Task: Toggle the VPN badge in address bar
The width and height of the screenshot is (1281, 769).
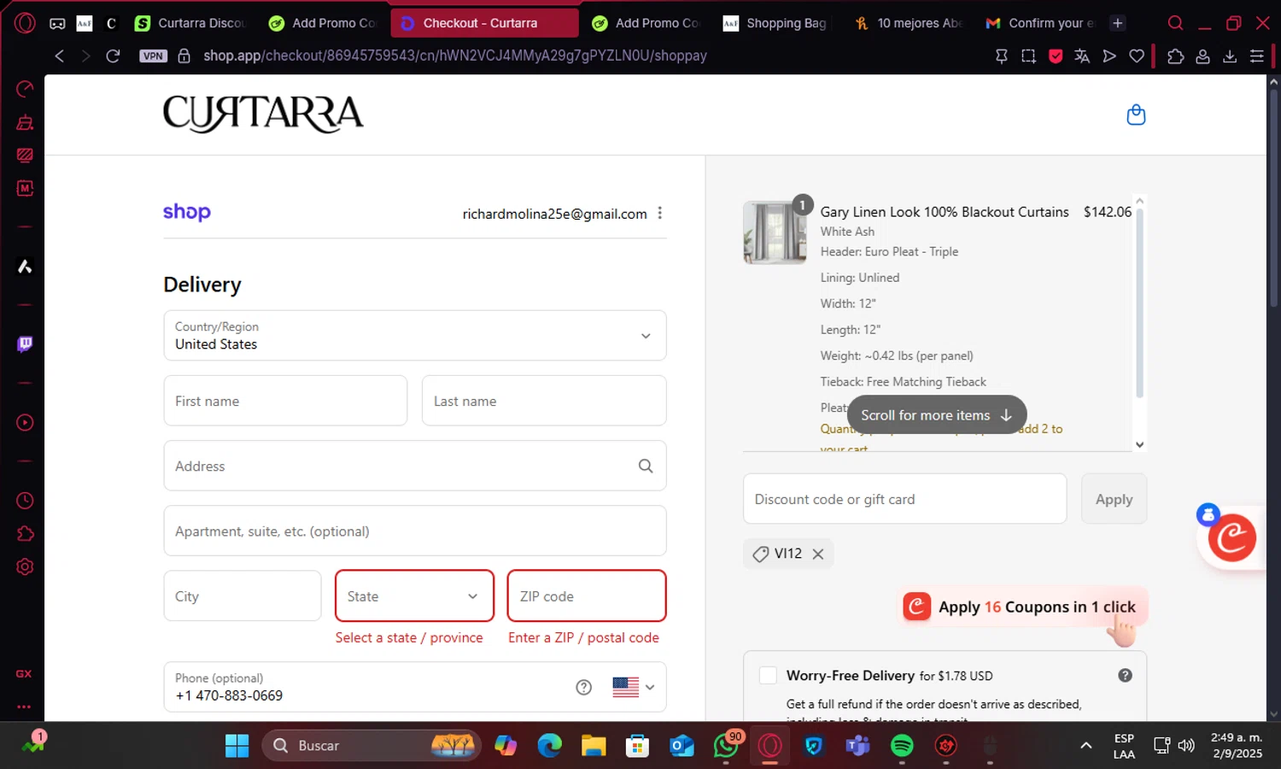Action: point(153,56)
